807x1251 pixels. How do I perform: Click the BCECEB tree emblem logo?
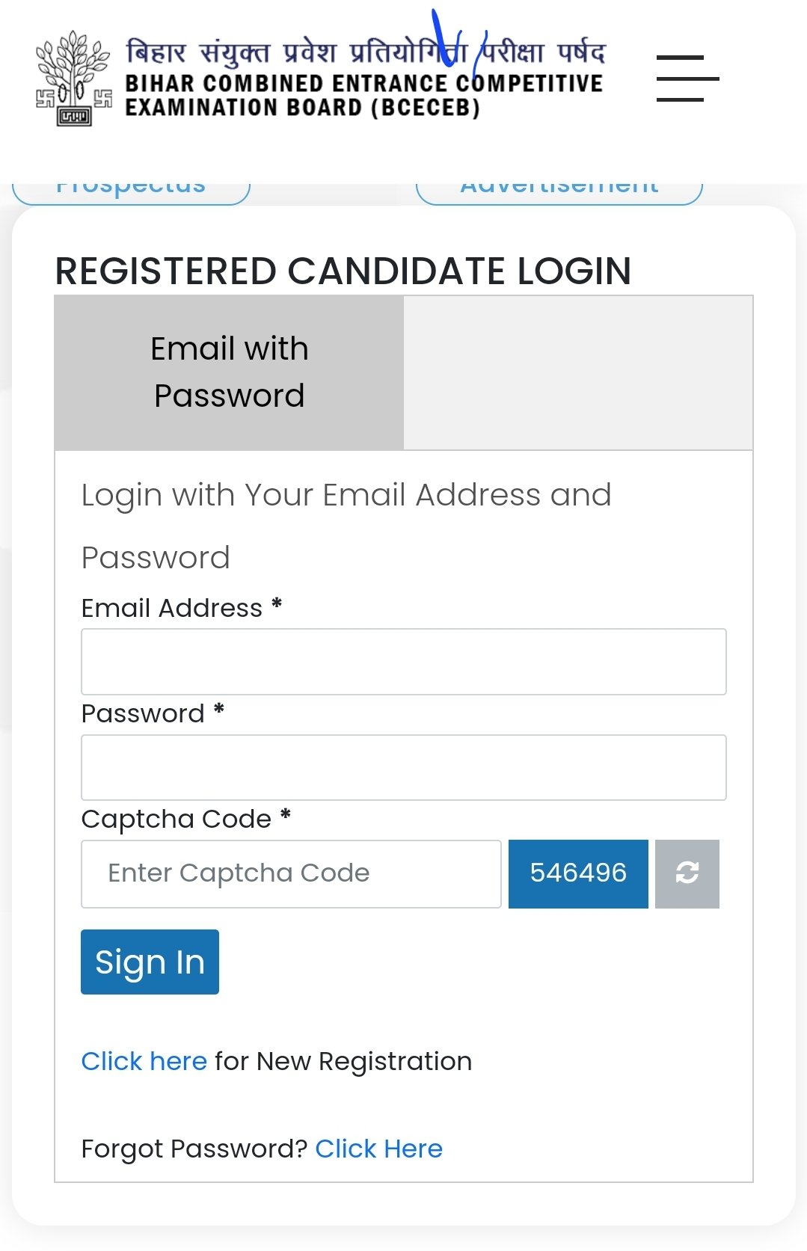click(x=73, y=79)
